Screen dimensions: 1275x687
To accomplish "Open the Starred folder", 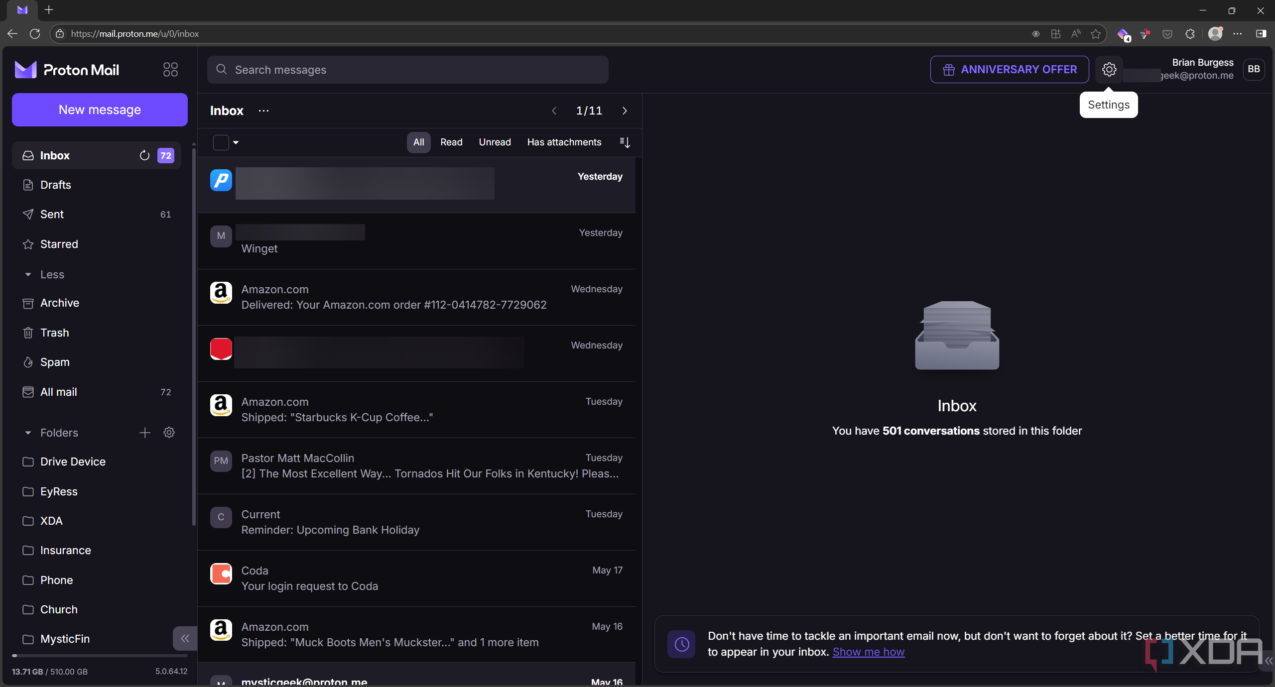I will click(x=97, y=244).
